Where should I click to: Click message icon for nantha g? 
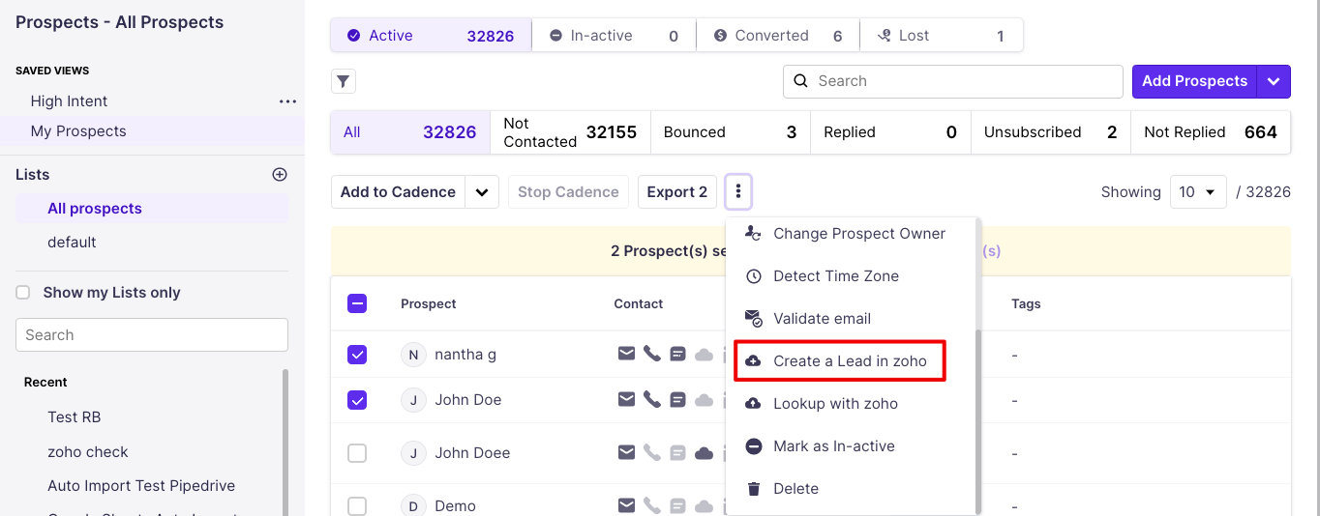(x=678, y=355)
